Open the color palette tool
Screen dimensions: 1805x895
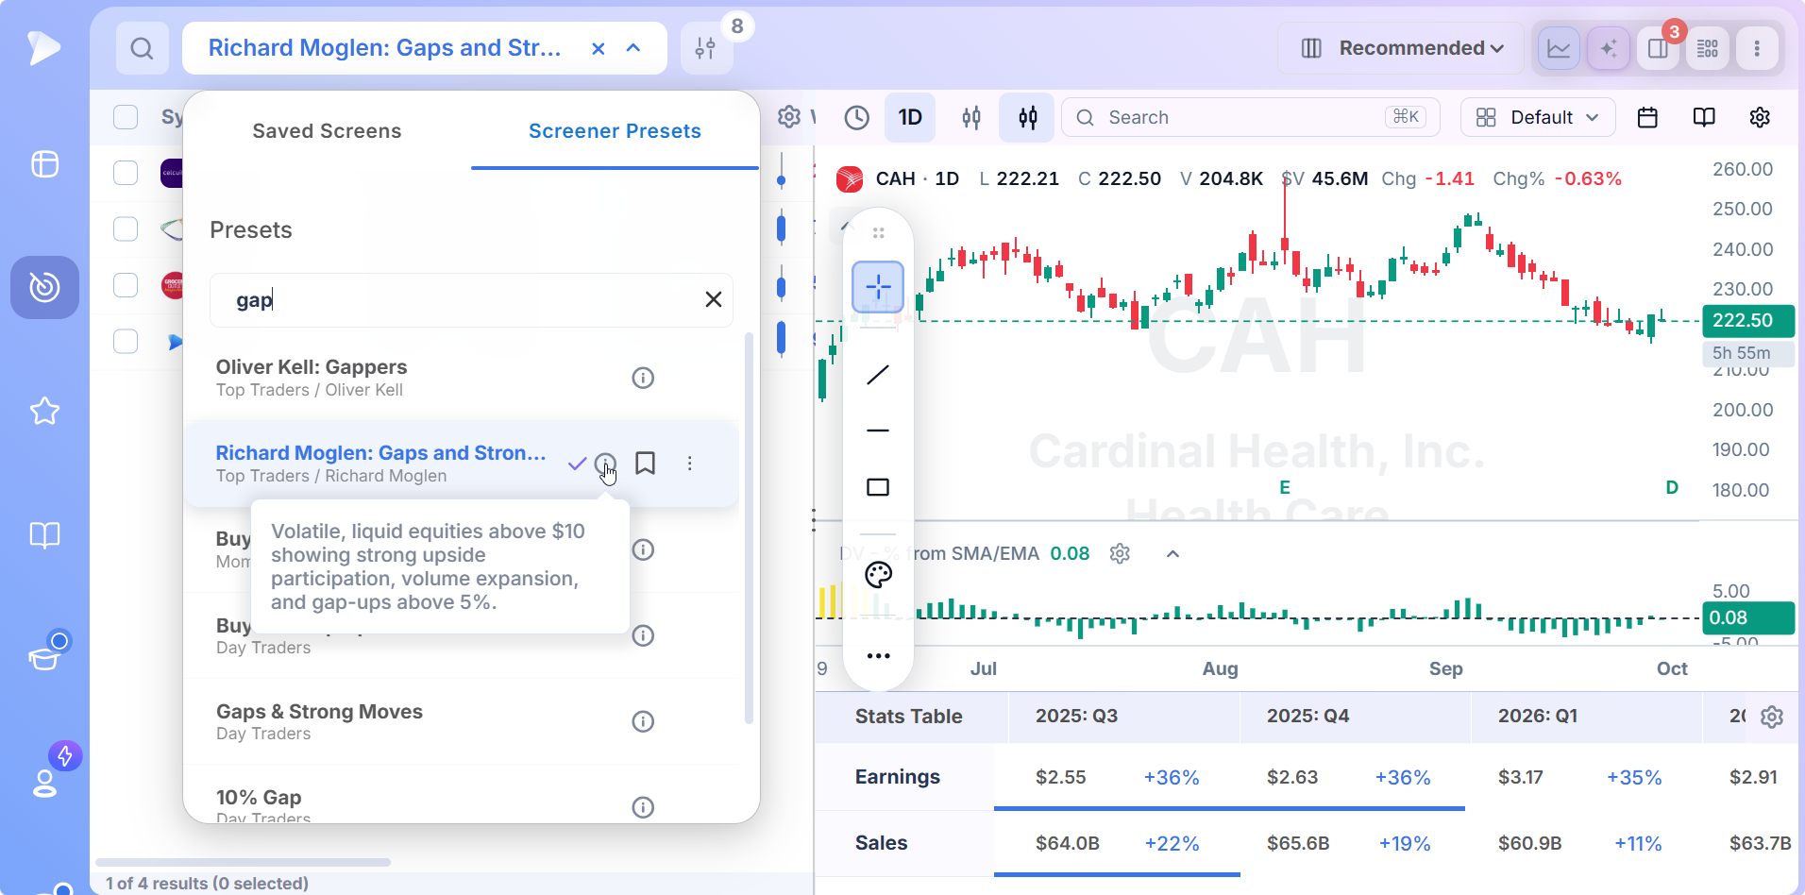tap(878, 575)
